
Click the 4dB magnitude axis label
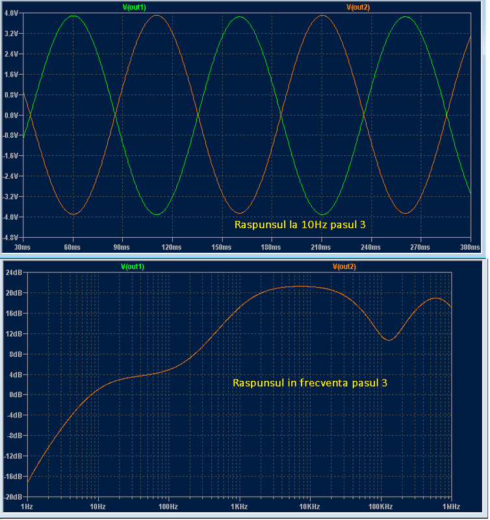[15, 375]
